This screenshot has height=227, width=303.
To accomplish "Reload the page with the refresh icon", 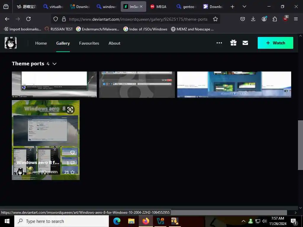I will click(x=28, y=19).
